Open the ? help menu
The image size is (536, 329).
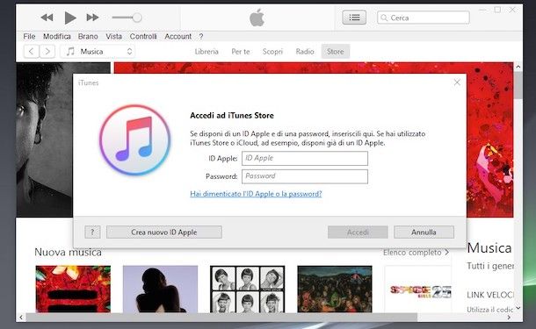pyautogui.click(x=201, y=36)
